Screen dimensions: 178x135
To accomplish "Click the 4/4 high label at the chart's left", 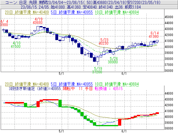I will (4, 23).
